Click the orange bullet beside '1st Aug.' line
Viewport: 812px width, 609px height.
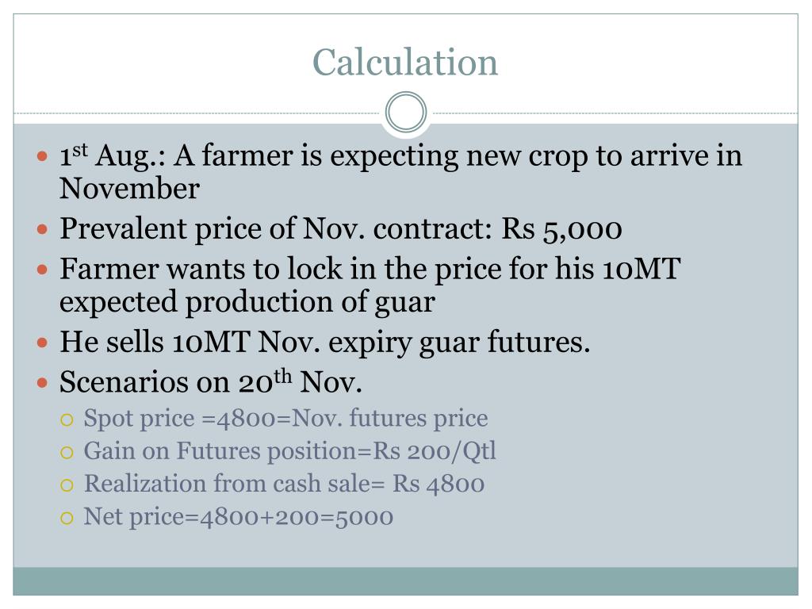click(43, 156)
